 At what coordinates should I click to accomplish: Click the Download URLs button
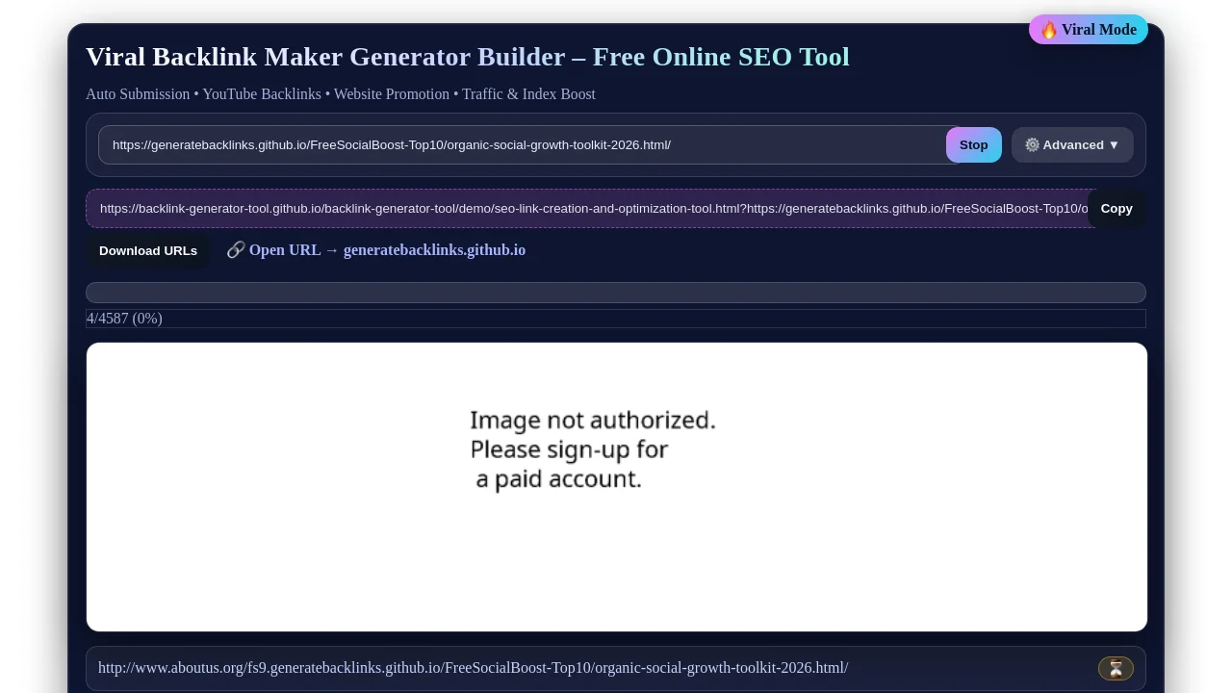[x=148, y=251]
